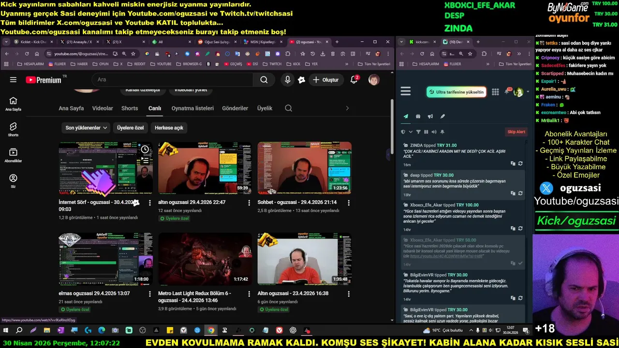This screenshot has height=348, width=619.
Task: Open dashboard notification bell with badge
Action: click(x=508, y=91)
